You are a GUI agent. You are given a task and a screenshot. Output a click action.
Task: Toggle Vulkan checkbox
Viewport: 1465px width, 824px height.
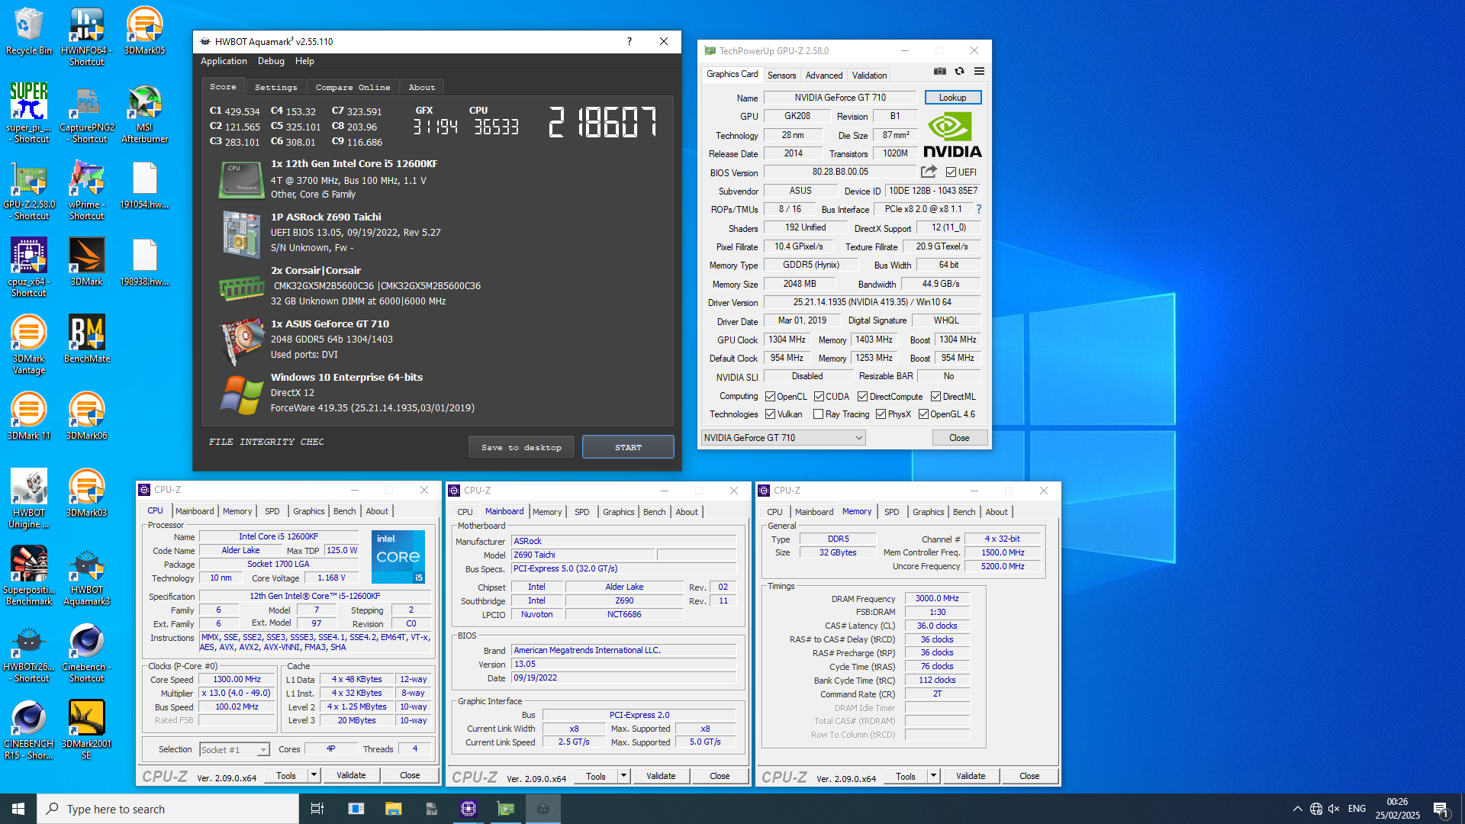[x=771, y=414]
